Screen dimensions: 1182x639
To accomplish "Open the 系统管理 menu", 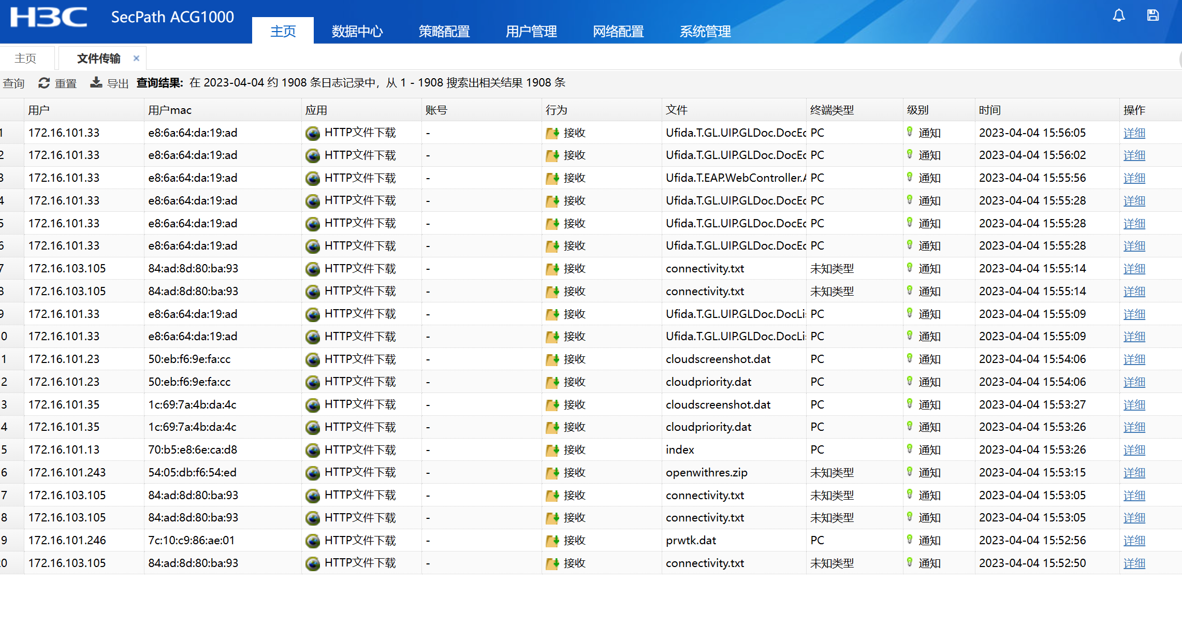I will (x=705, y=32).
